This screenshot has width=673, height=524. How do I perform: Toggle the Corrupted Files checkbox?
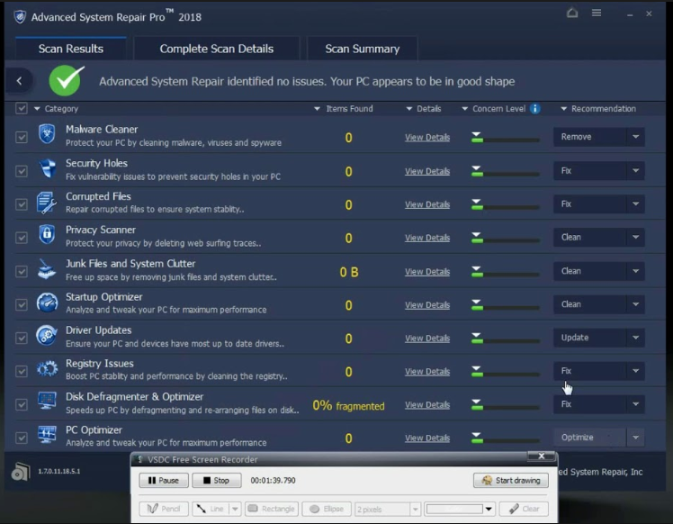tap(22, 204)
